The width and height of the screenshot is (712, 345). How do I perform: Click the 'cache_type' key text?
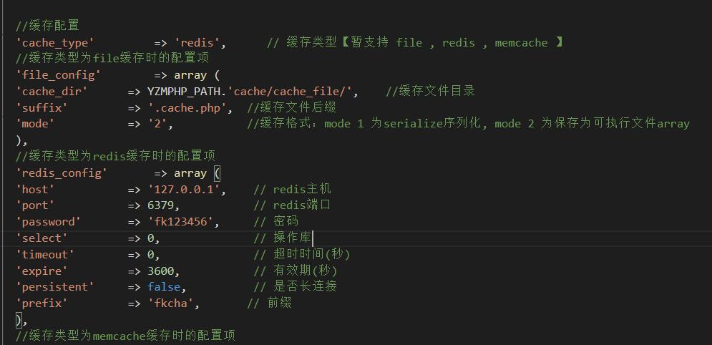click(x=55, y=43)
